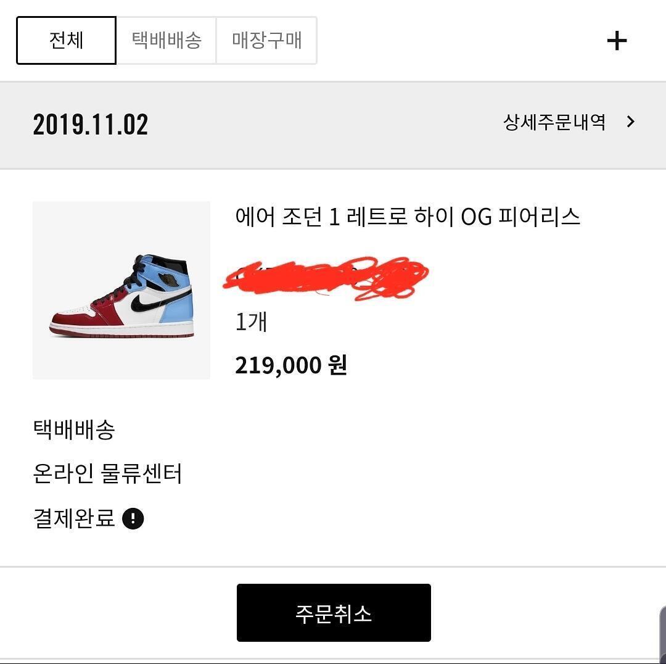This screenshot has width=666, height=664.
Task: Click the 1개 quantity text
Action: [251, 322]
